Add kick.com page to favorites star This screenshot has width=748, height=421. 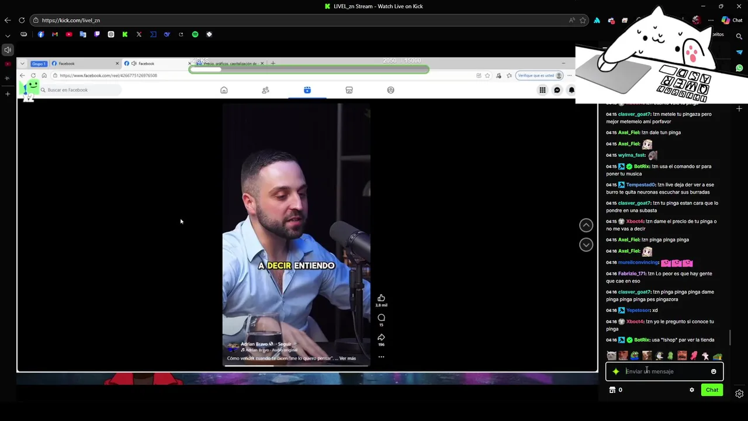[583, 20]
